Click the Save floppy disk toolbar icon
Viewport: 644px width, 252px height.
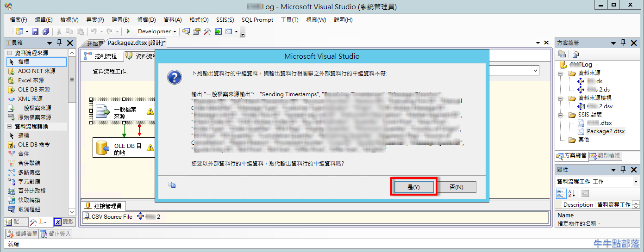click(36, 31)
